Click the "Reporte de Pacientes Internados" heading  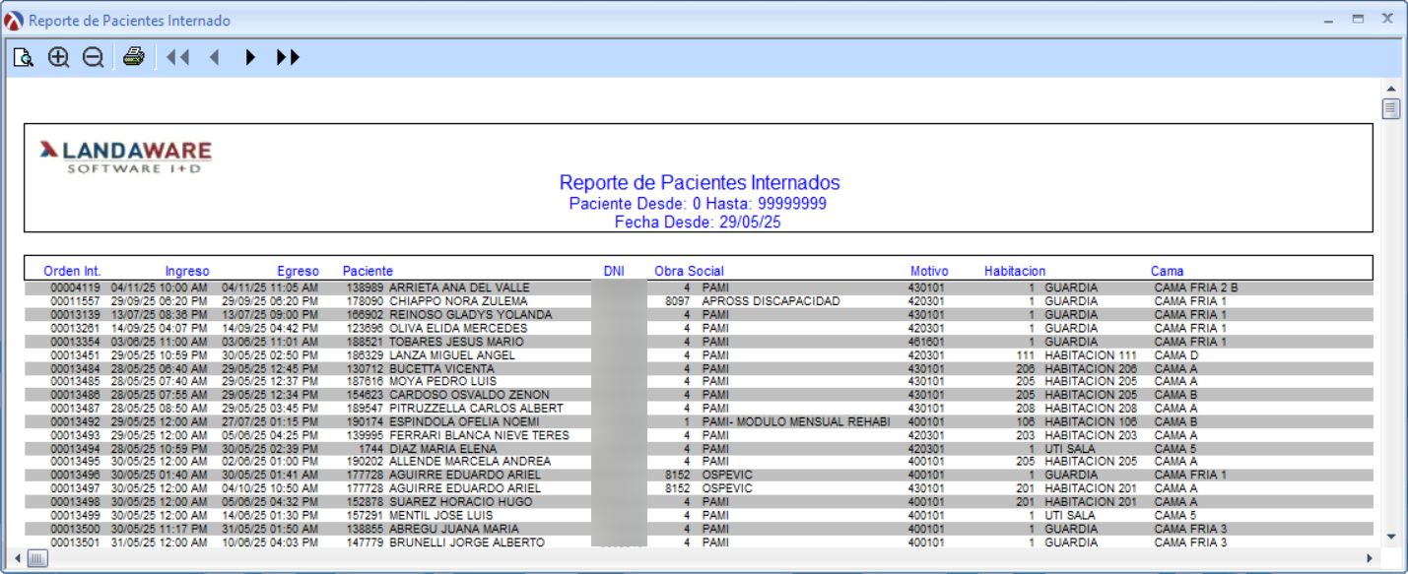700,183
